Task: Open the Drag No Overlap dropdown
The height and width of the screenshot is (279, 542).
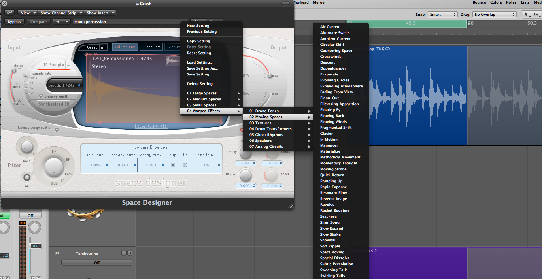Action: pyautogui.click(x=495, y=15)
